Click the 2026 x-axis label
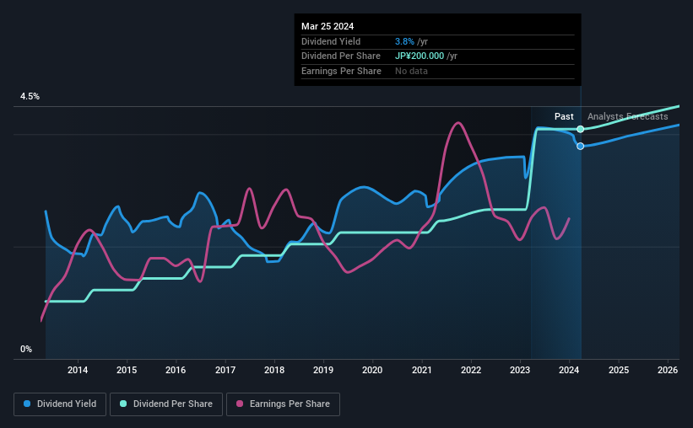Screen dimensions: 693x428 click(668, 370)
